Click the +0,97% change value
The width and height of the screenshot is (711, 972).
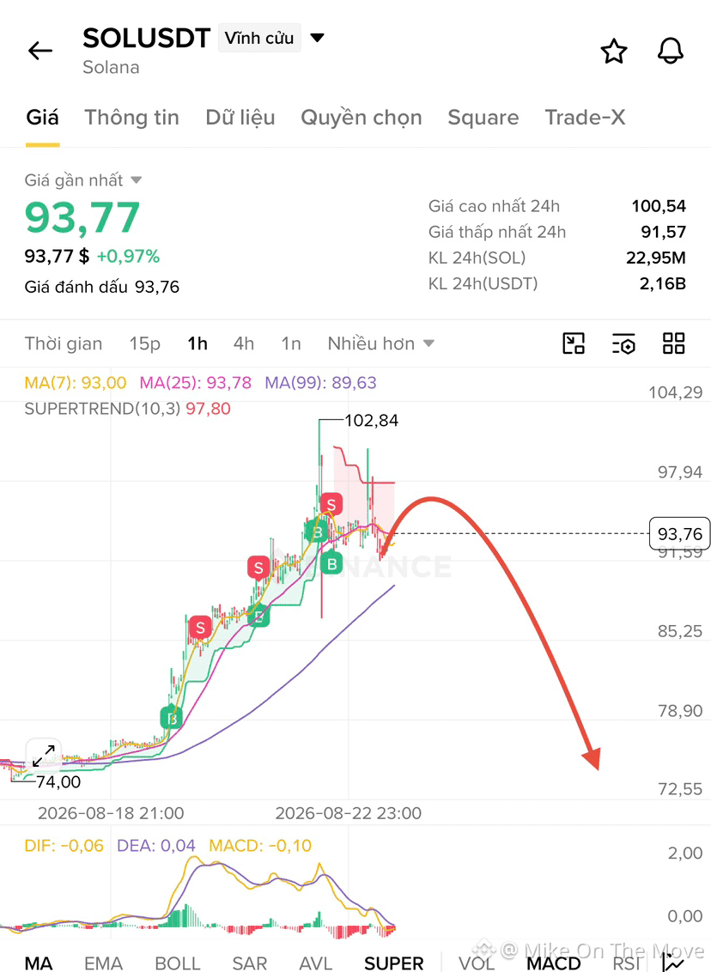click(128, 256)
